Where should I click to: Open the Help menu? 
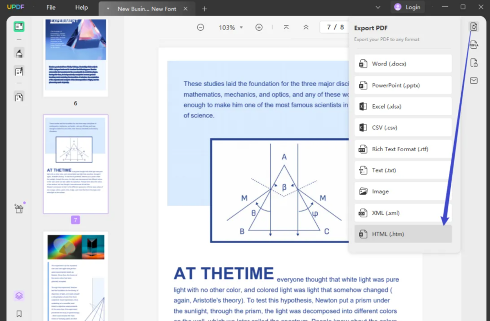click(81, 8)
